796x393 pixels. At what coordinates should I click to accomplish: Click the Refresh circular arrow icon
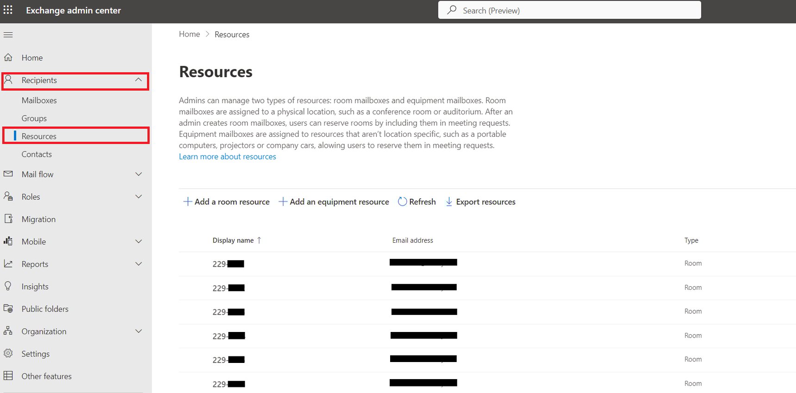(403, 202)
